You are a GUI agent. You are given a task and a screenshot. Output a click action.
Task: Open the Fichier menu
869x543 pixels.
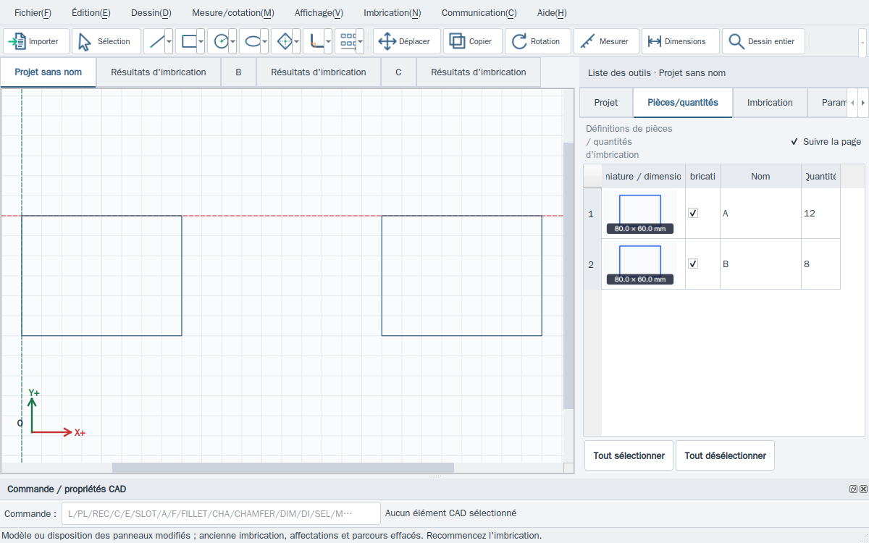tap(33, 12)
